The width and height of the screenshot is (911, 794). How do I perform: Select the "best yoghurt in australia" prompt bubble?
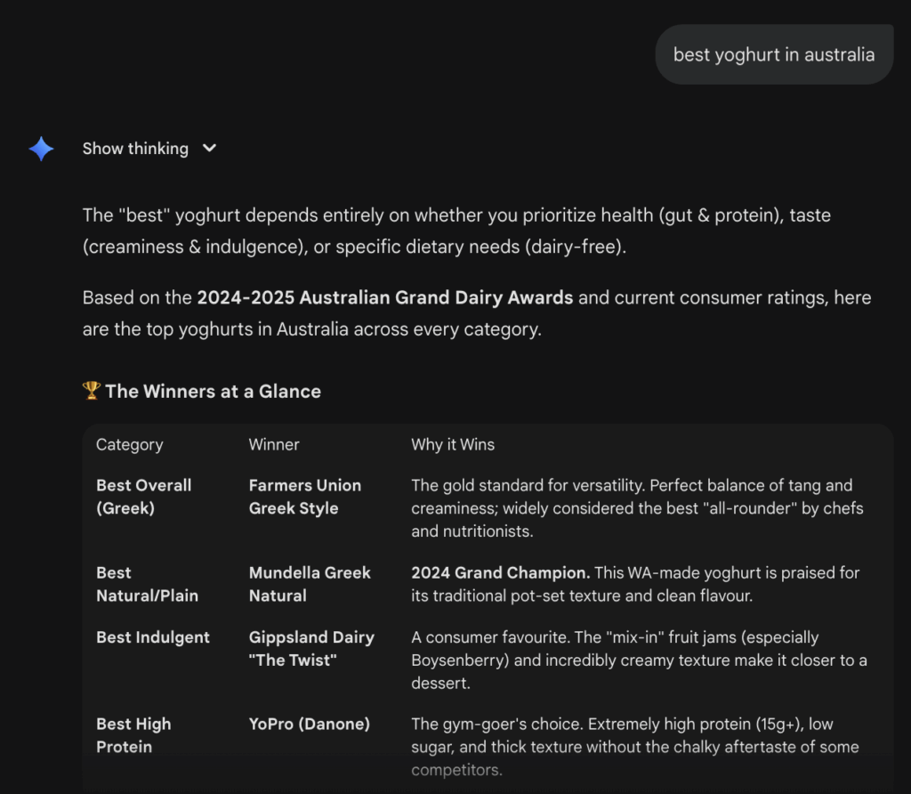(x=773, y=54)
